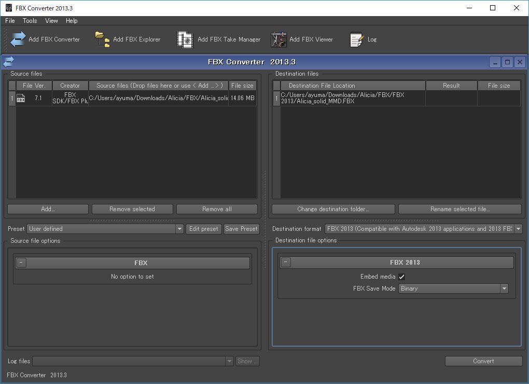Open the View menu
Viewport: 529px width, 384px height.
(51, 21)
